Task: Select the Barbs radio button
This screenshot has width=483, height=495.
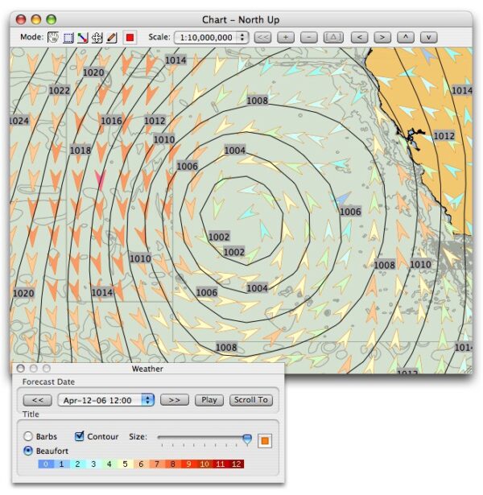Action: coord(29,437)
